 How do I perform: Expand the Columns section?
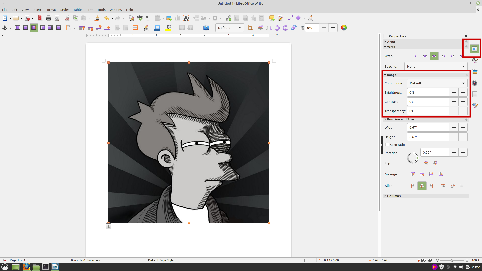pyautogui.click(x=394, y=196)
